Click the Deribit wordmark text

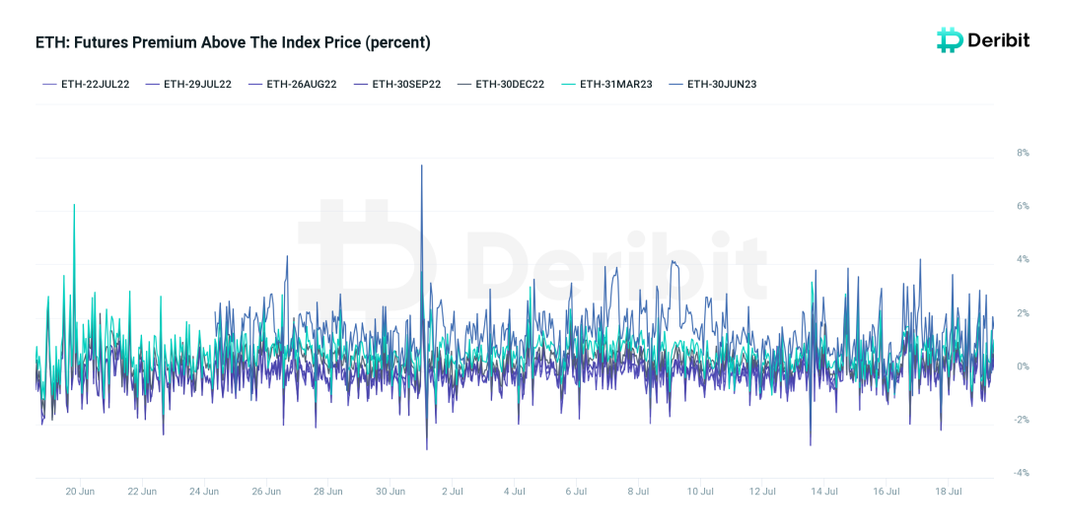pos(998,40)
